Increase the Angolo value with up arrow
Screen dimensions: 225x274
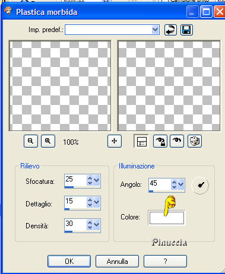pos(174,183)
